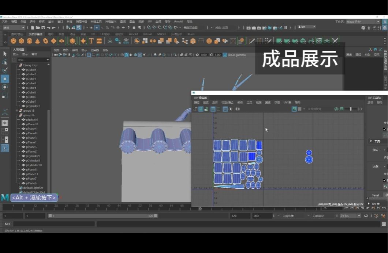Select the pSphere1 object in the Outliner
The width and height of the screenshot is (388, 253).
[33, 119]
